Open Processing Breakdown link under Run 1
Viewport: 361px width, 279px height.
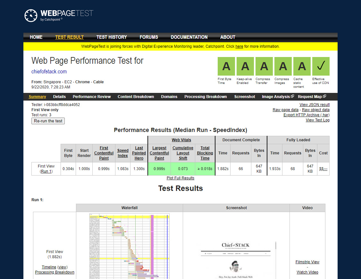pos(55,272)
